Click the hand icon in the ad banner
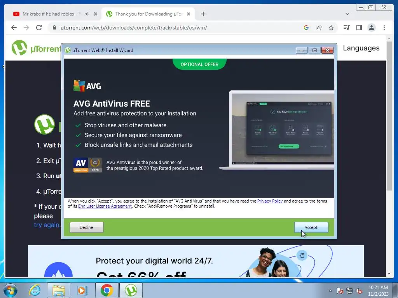This screenshot has height=298, width=398. pos(302,255)
